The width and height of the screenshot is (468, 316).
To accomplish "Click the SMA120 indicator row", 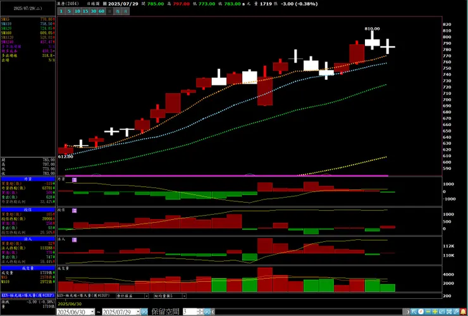I will [28, 37].
